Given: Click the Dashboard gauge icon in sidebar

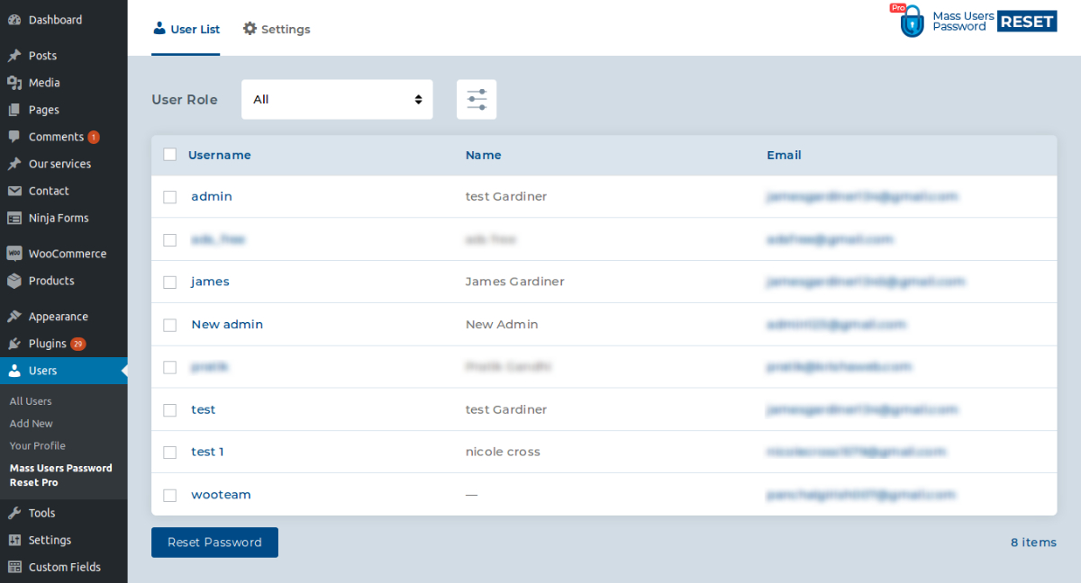Looking at the screenshot, I should tap(14, 20).
